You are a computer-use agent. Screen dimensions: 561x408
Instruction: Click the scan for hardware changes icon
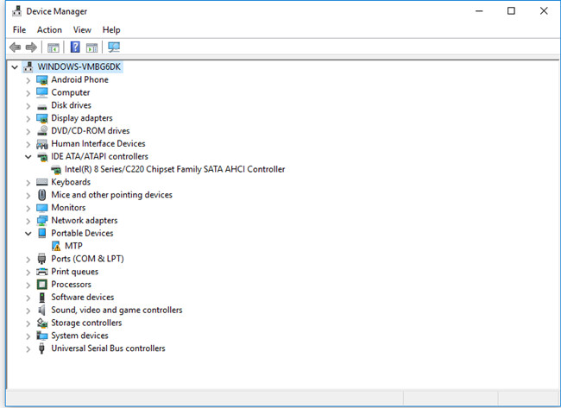[x=114, y=47]
